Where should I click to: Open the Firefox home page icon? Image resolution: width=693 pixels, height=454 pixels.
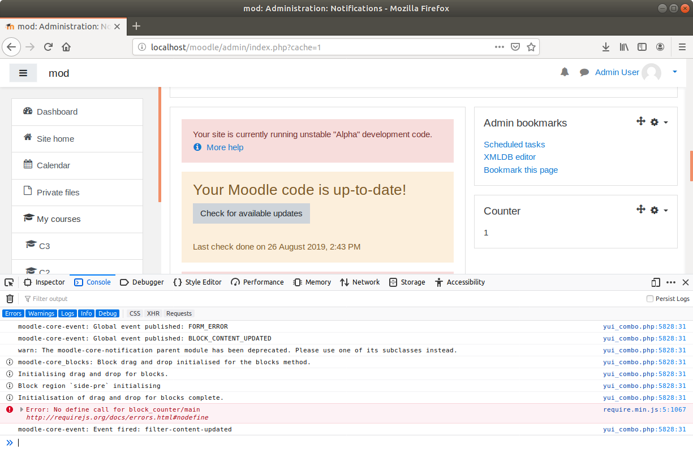click(x=66, y=47)
